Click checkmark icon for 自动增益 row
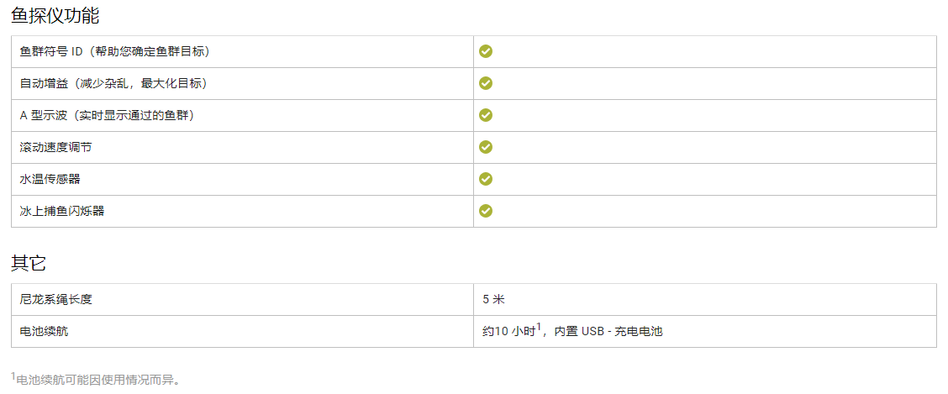948x394 pixels. pyautogui.click(x=486, y=83)
